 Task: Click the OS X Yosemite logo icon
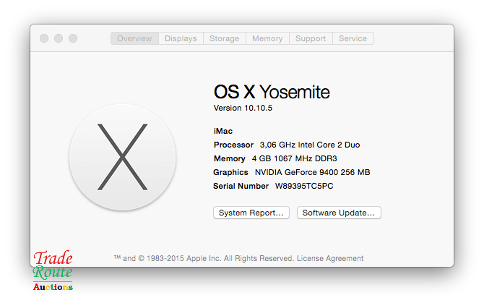point(123,157)
